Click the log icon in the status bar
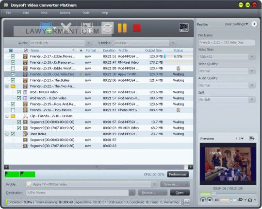Viewport: 262px width, 209px height. [x=187, y=202]
